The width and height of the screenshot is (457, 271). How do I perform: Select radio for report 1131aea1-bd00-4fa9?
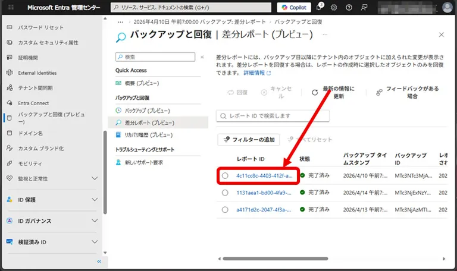225,193
